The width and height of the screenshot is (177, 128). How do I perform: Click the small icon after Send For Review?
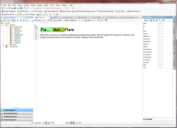click(18, 14)
